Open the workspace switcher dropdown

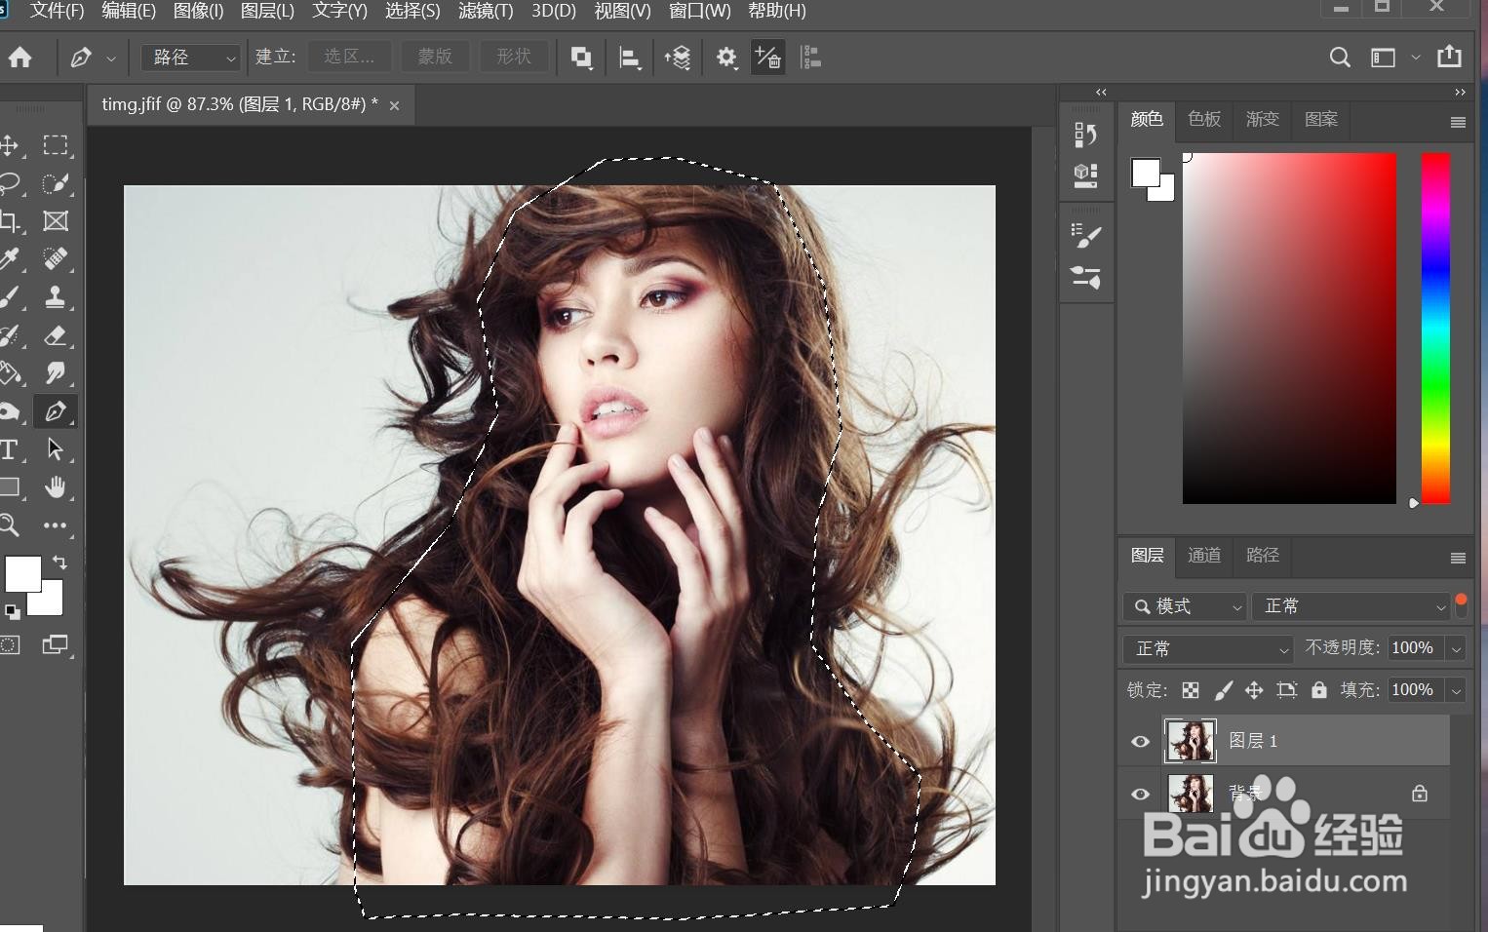(1392, 58)
